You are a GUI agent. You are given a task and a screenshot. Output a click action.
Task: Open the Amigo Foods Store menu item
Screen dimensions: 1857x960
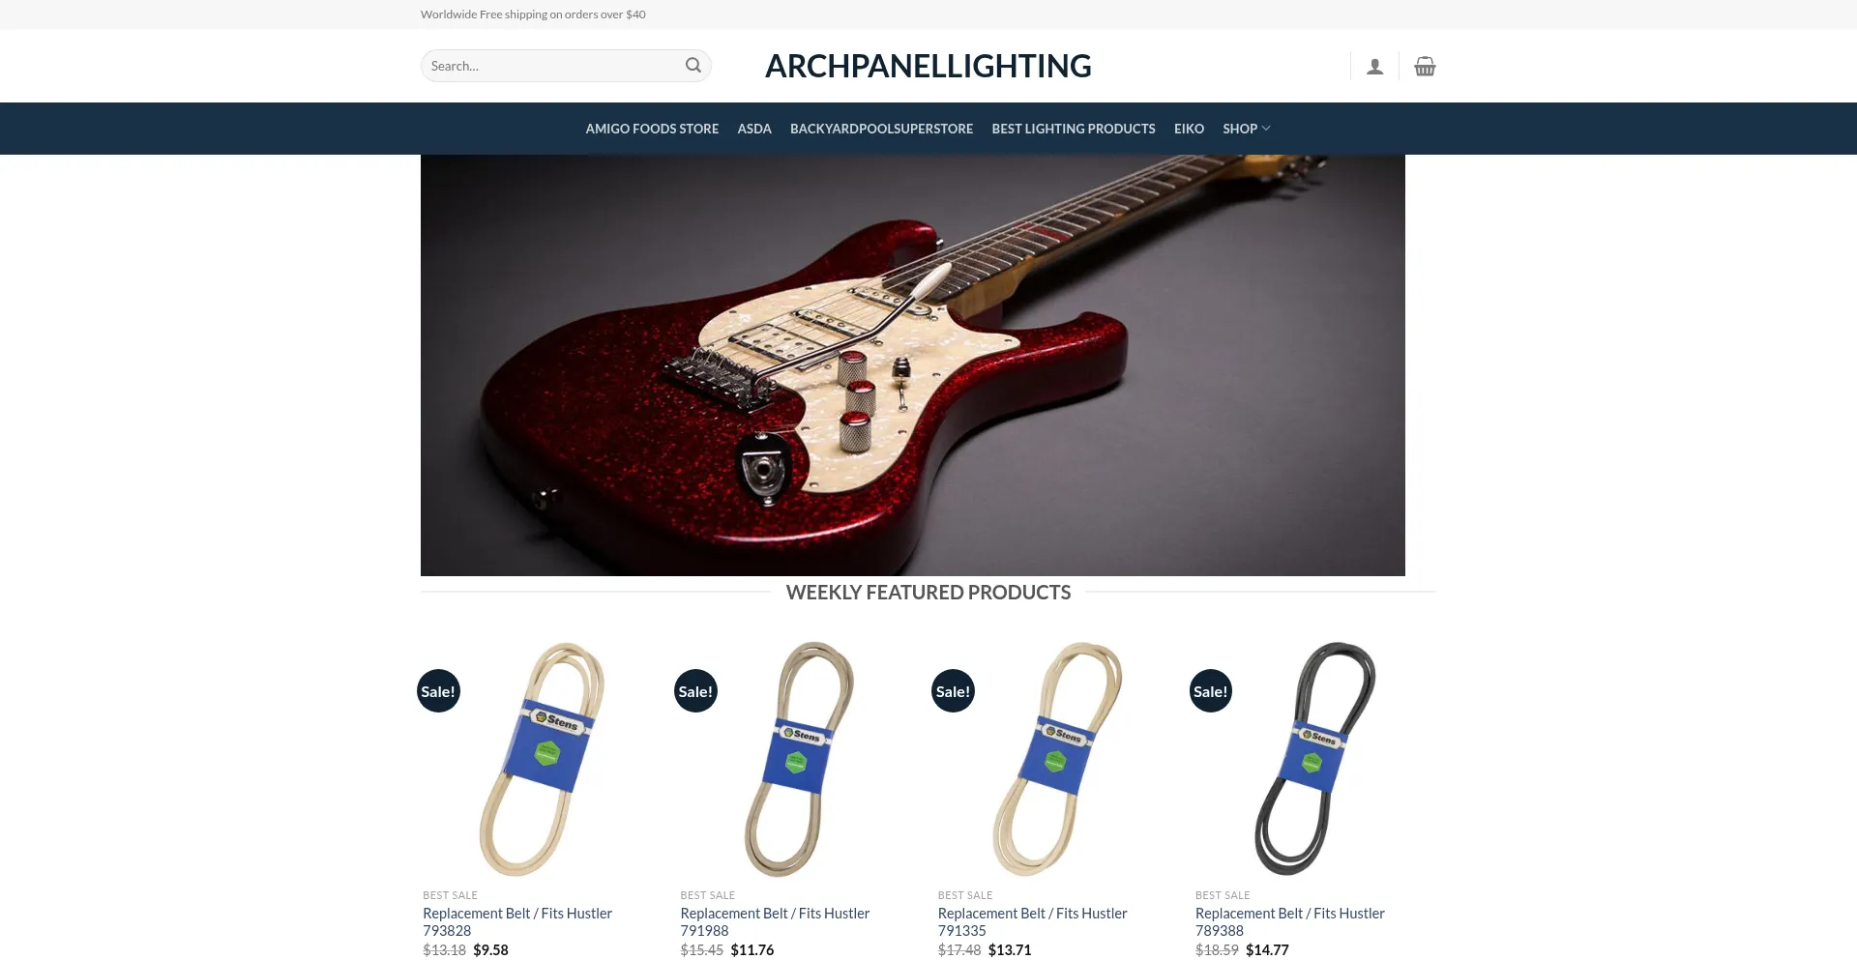point(652,129)
